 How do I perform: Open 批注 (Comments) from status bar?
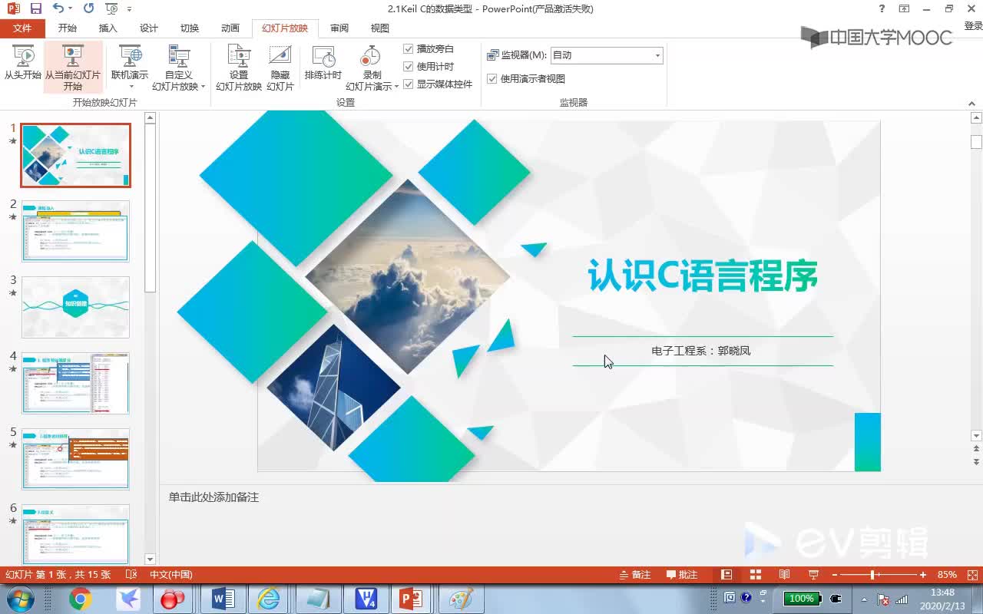[x=682, y=574]
